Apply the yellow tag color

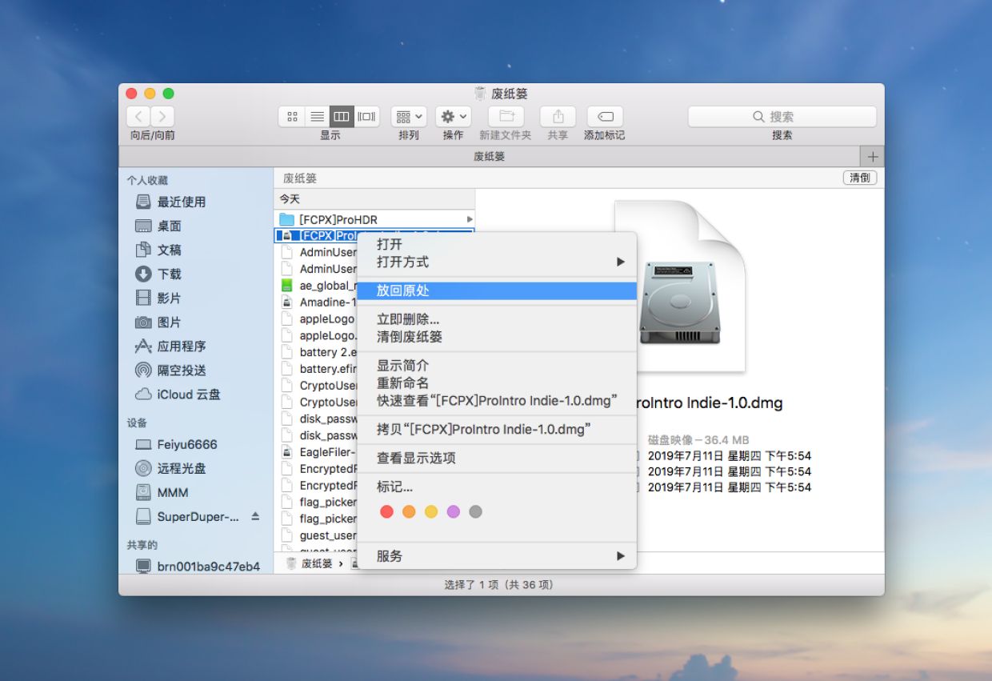tap(431, 511)
